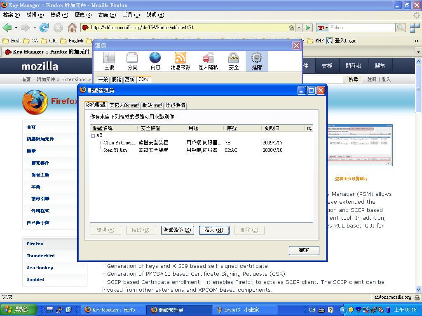Click the 匯入 import button

click(214, 230)
